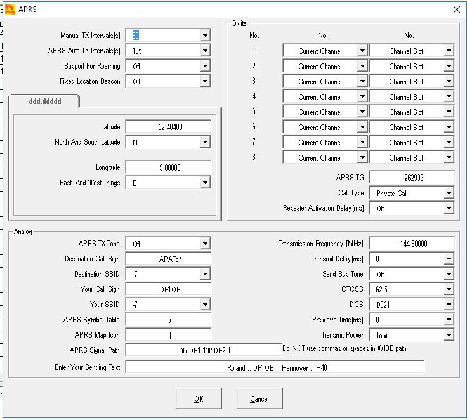Click the APRS TG input field

(412, 178)
